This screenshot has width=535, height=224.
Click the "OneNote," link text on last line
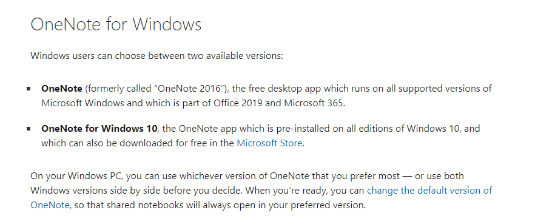pyautogui.click(x=50, y=205)
